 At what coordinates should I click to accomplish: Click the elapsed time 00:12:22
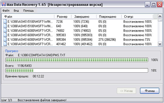(38, 76)
